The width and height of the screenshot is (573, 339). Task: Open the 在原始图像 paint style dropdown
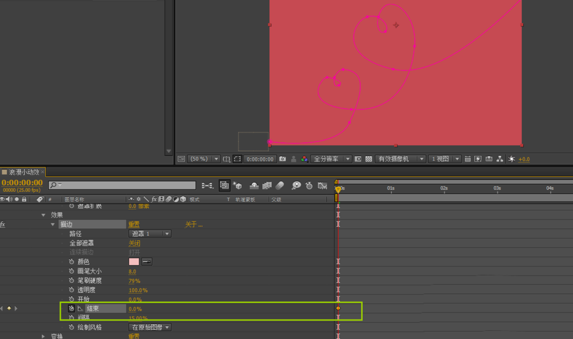(150, 328)
